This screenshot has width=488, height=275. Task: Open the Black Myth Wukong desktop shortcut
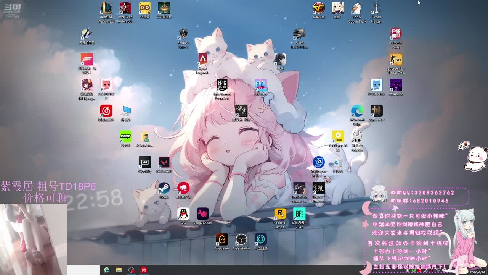click(241, 113)
